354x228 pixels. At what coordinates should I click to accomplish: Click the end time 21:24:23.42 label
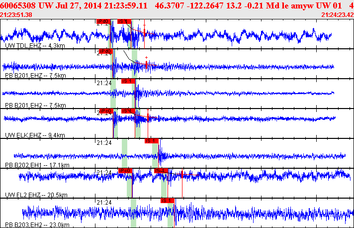(x=338, y=15)
